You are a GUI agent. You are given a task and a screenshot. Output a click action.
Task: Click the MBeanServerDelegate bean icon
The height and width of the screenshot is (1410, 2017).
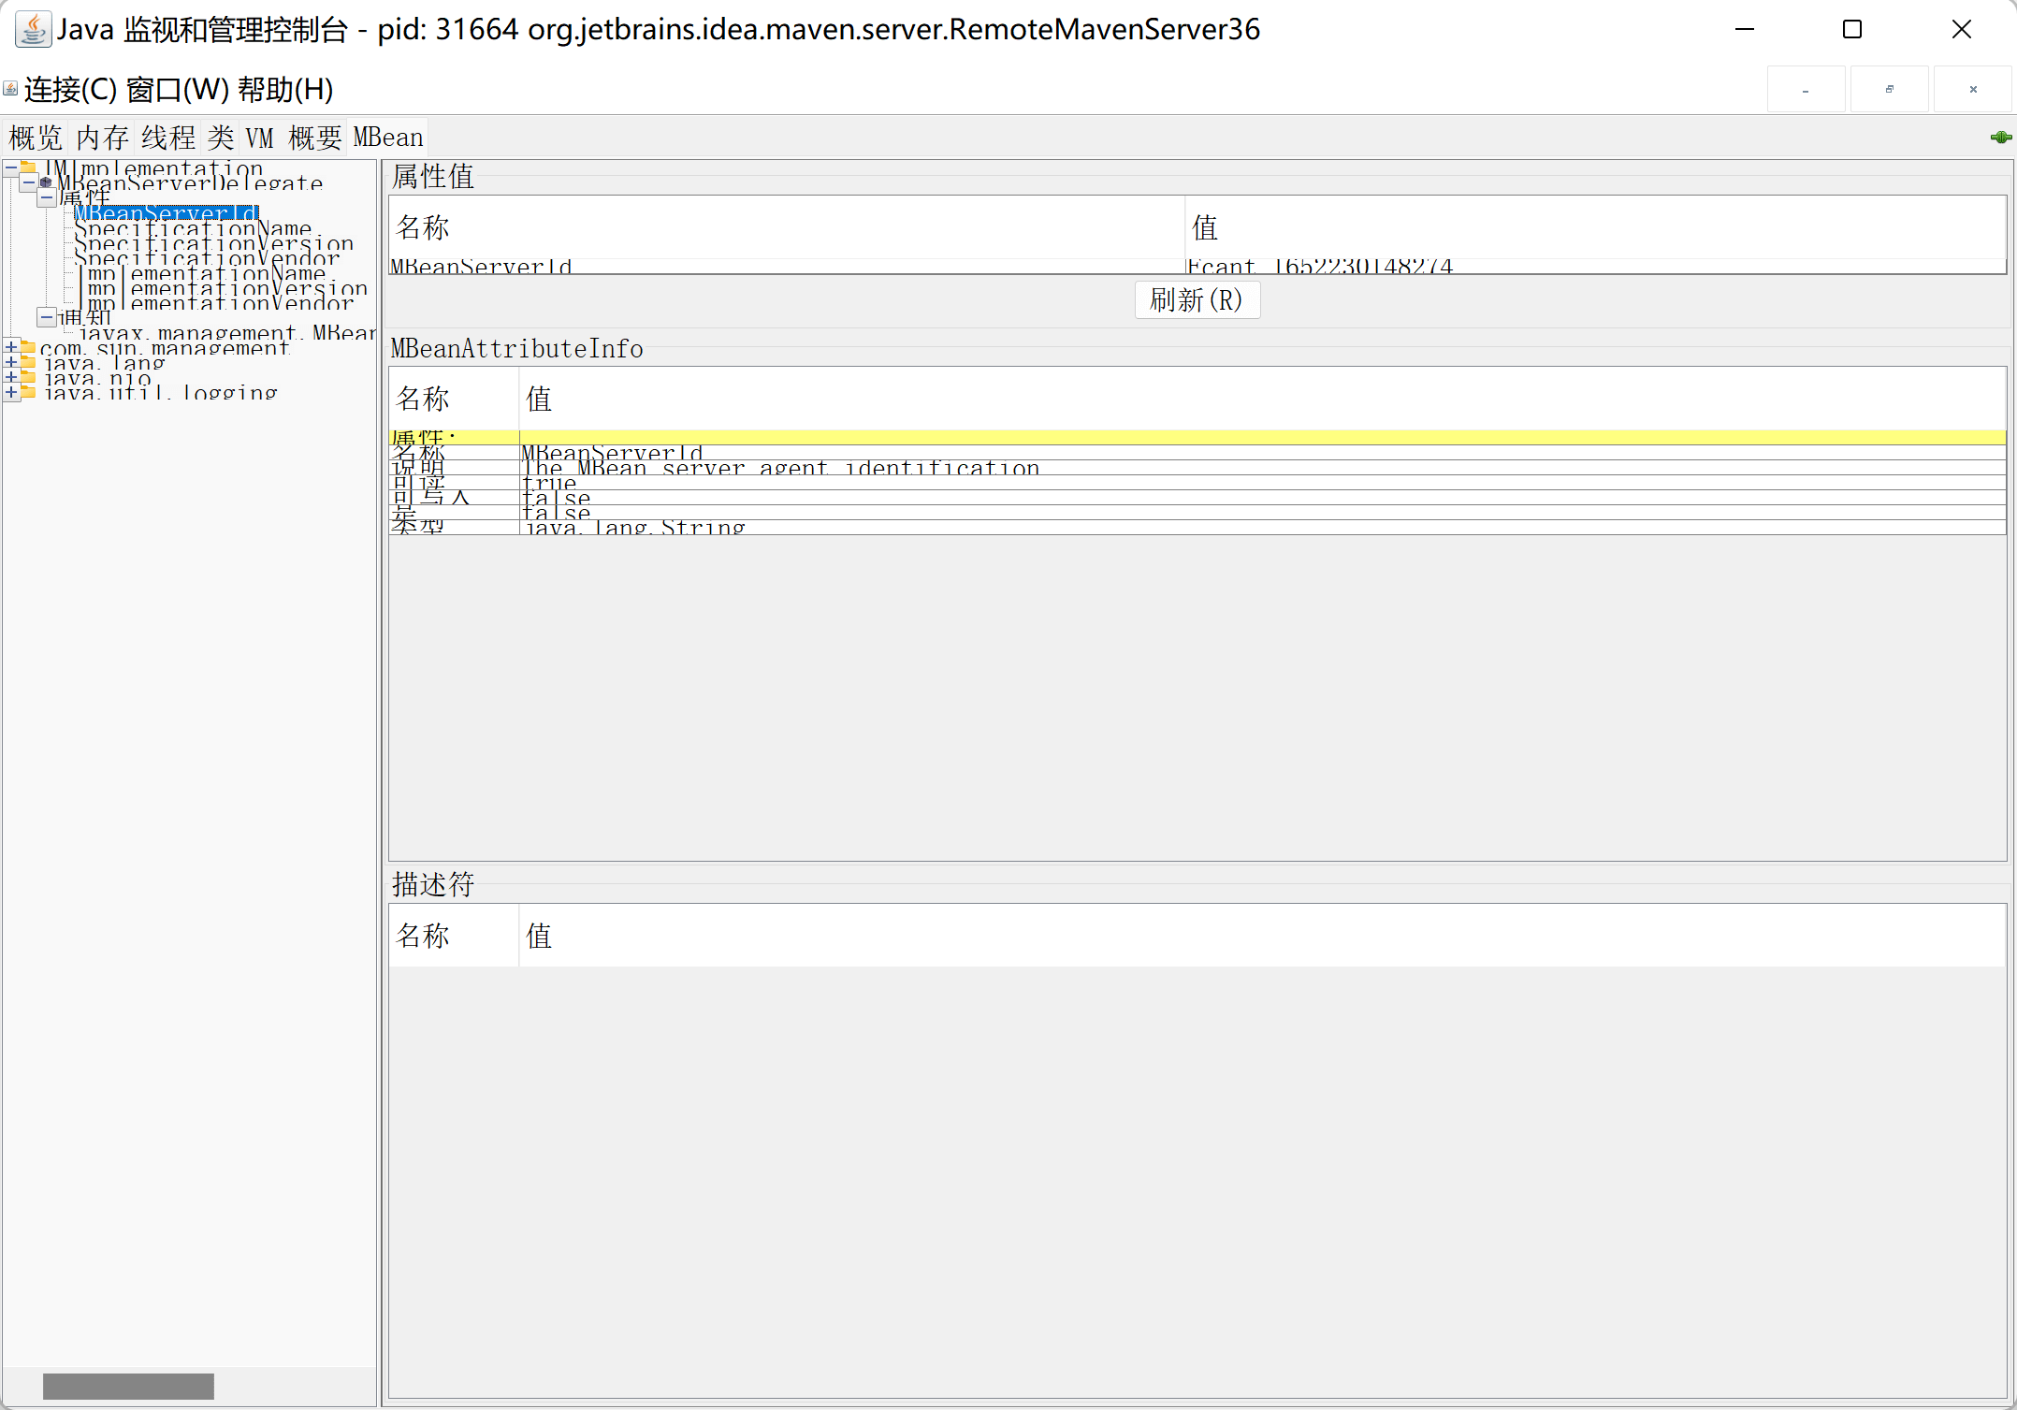46,182
